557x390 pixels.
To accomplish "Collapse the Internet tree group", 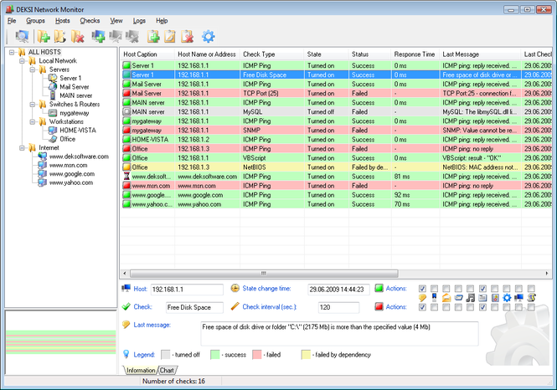I will coord(22,148).
